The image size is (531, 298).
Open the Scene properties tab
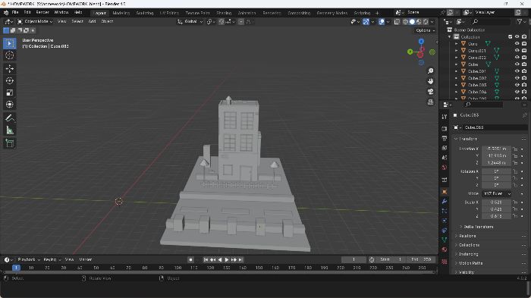[445, 158]
